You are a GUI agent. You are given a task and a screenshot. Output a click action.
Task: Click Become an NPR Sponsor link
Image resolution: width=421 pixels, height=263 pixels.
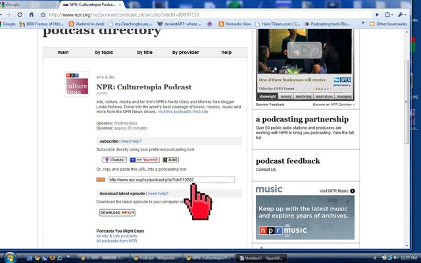coord(334,105)
